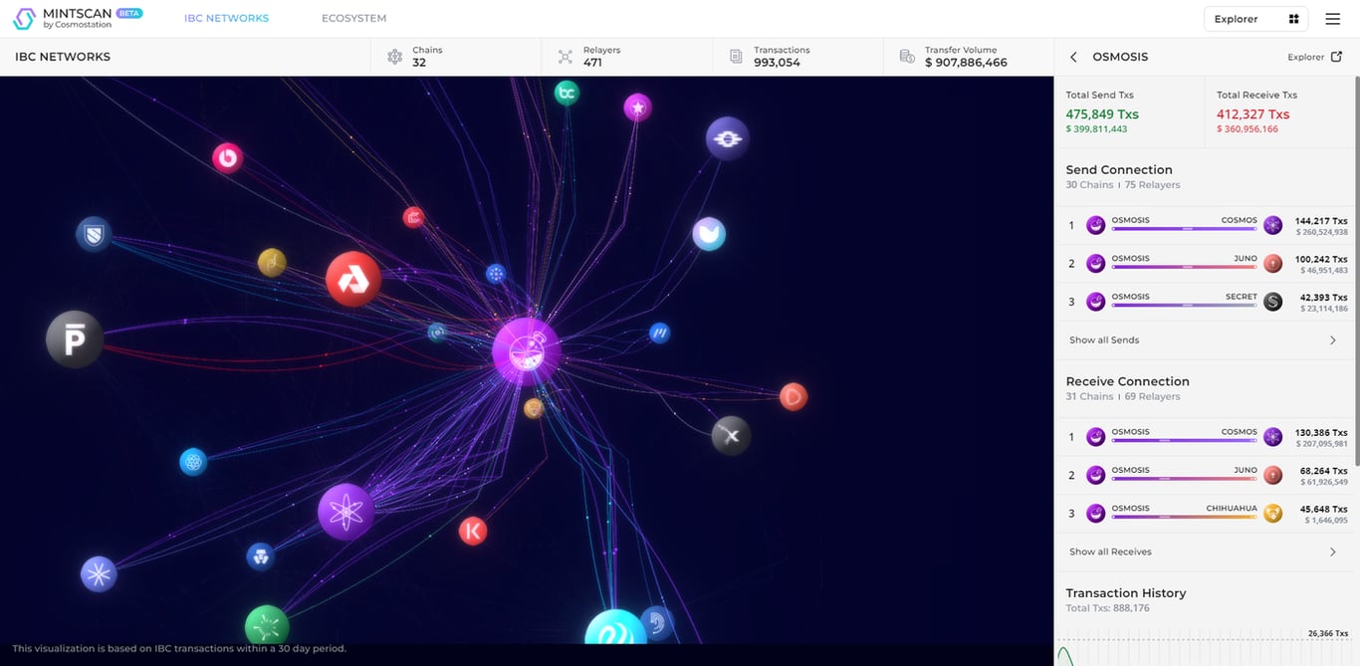Open the IBC NETWORKS tab
The image size is (1360, 666).
[x=226, y=18]
